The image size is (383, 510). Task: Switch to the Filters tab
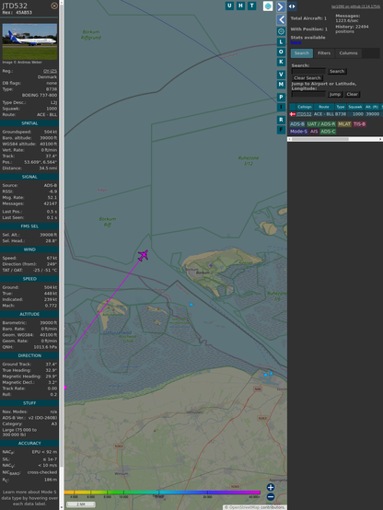[324, 53]
